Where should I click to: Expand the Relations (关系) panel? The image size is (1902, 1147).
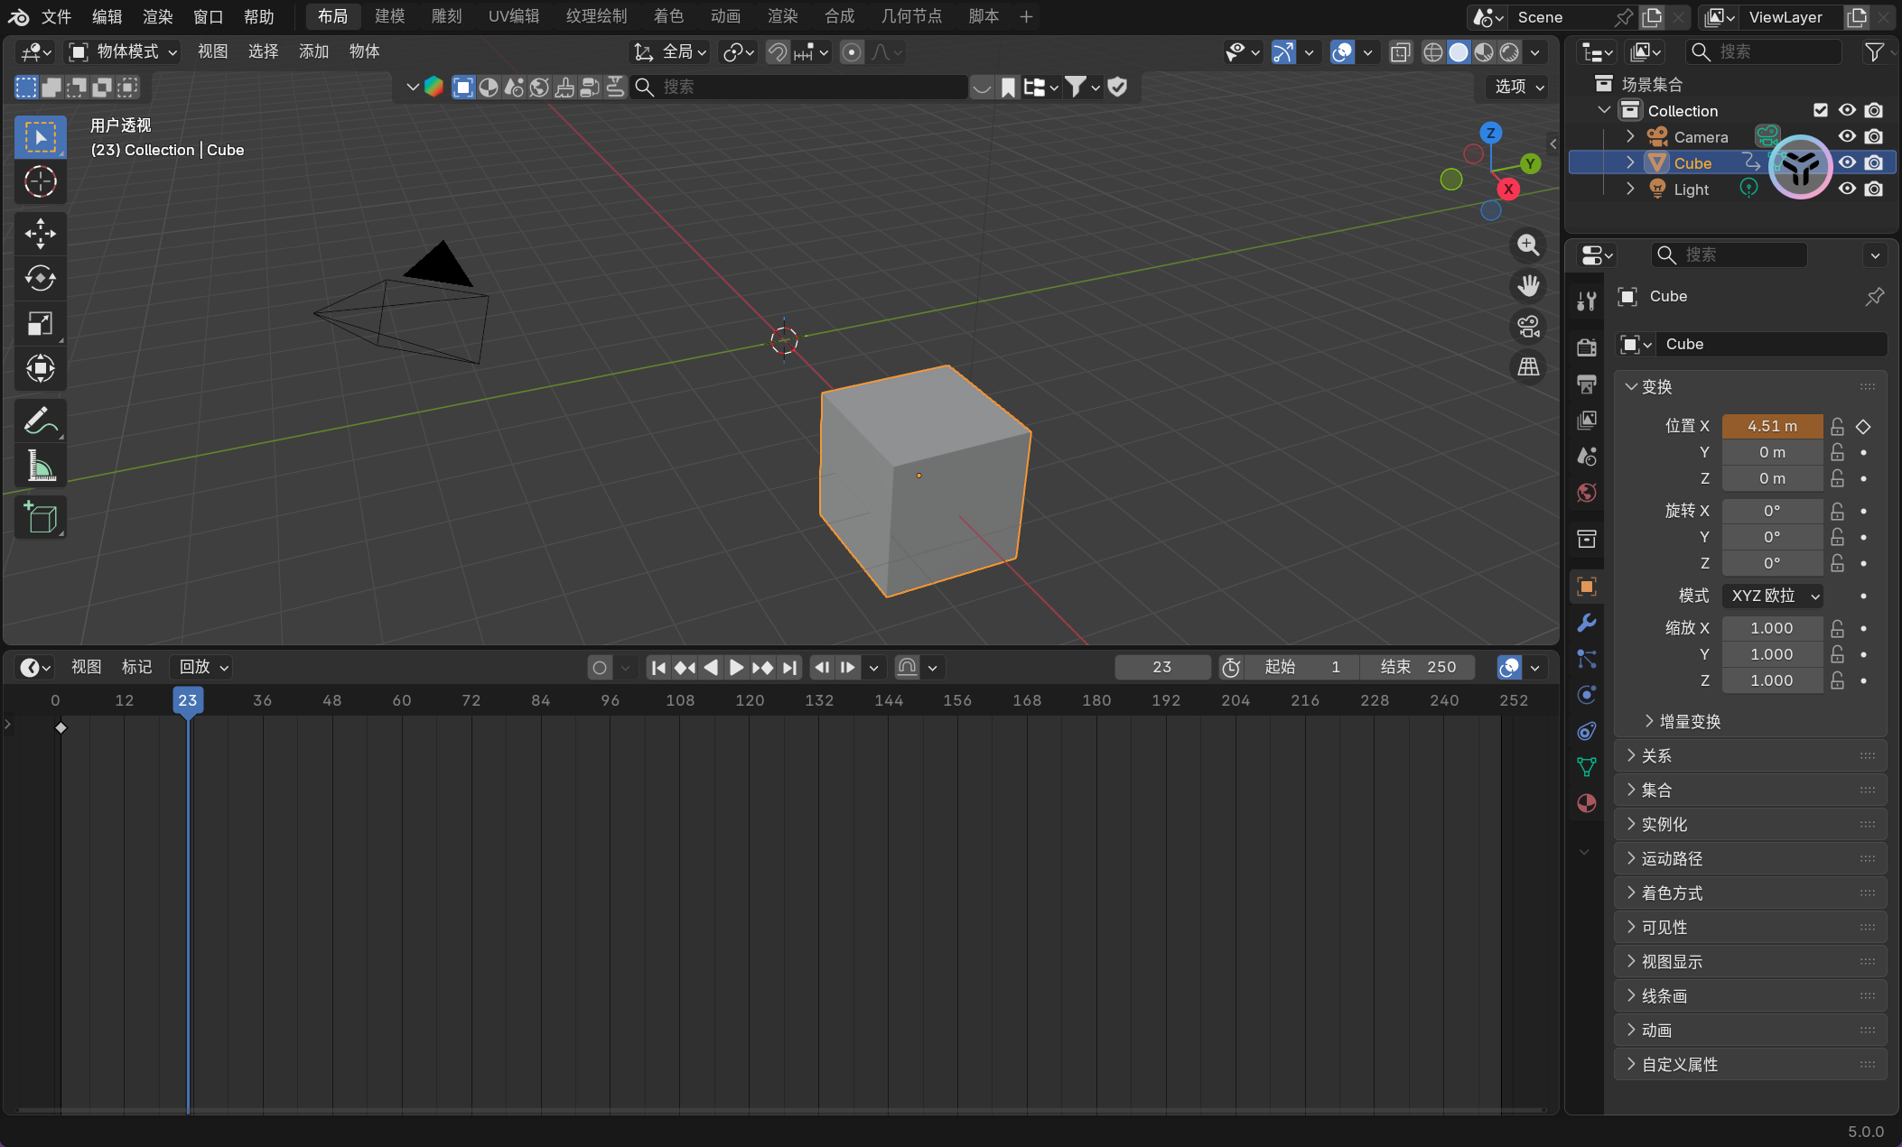1655,755
